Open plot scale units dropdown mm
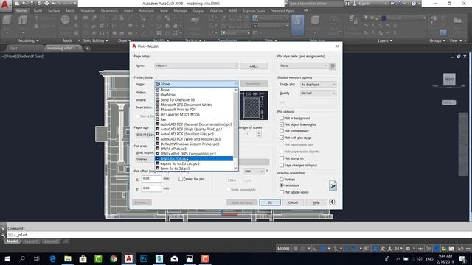Viewport: 472px width, 265px height. point(254,171)
